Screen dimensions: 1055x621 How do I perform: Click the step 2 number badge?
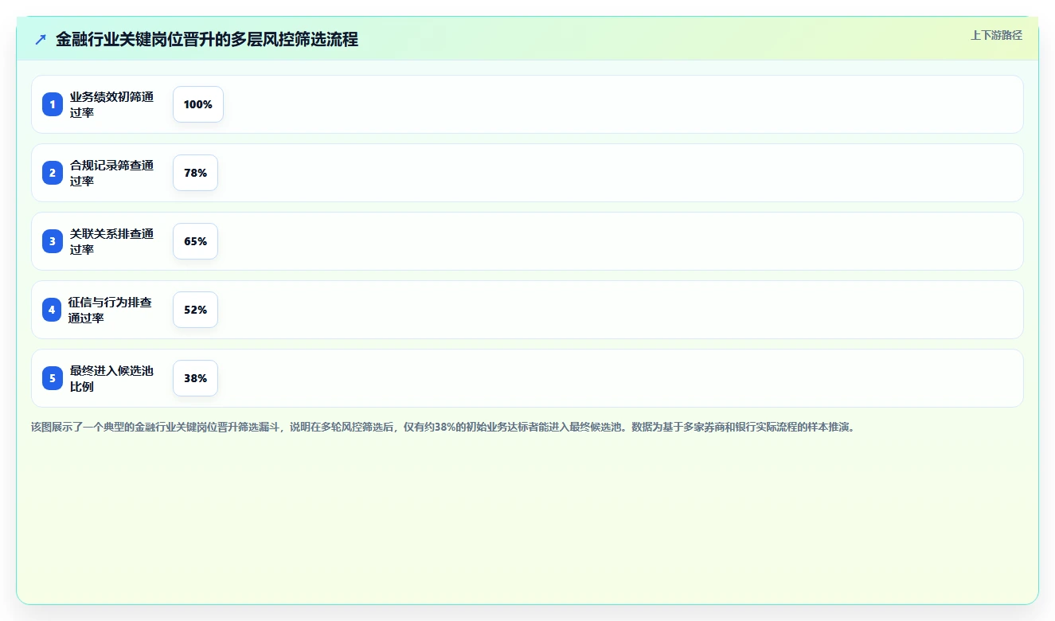pos(53,173)
